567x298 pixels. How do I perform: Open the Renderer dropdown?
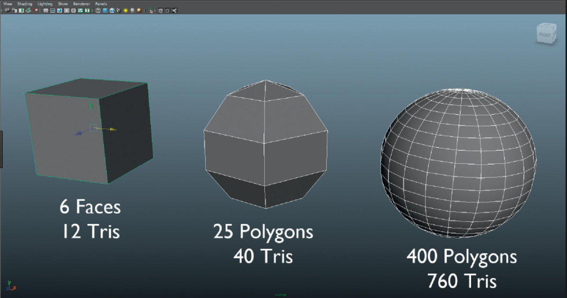[x=81, y=3]
